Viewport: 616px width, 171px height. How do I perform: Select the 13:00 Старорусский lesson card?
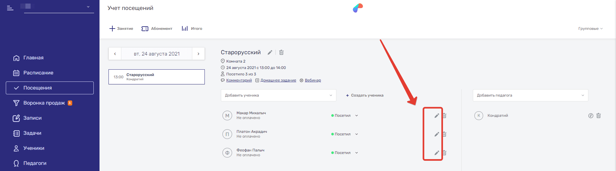tap(157, 77)
